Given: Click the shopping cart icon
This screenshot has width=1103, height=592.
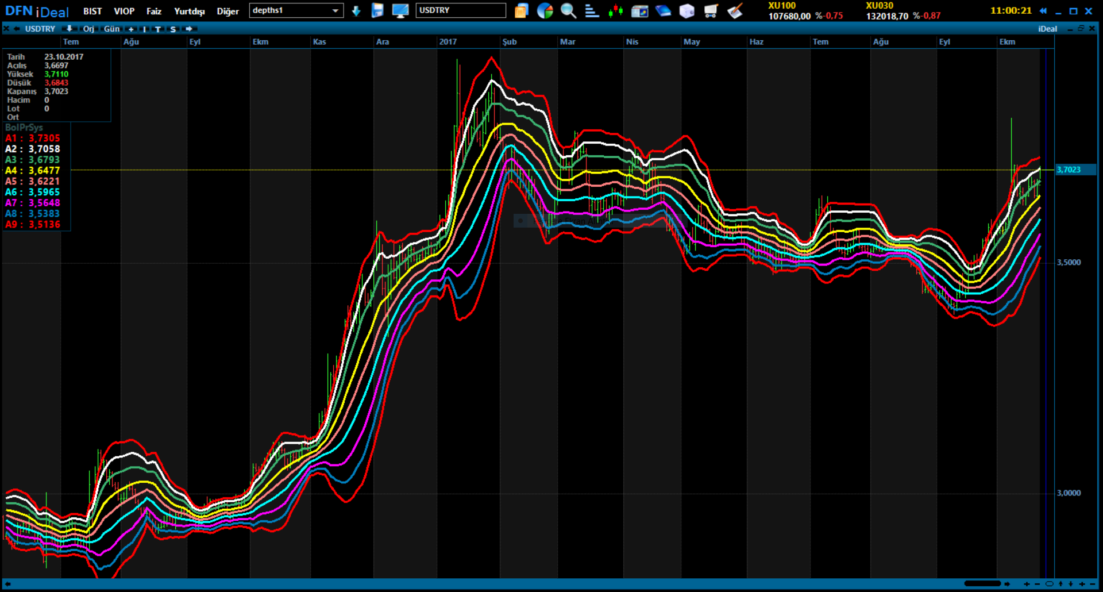Looking at the screenshot, I should click(711, 10).
